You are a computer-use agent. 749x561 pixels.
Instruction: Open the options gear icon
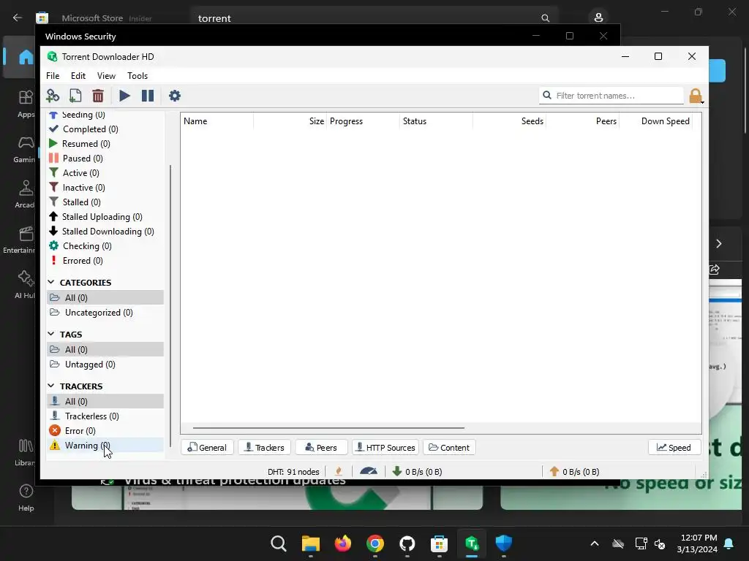(x=175, y=96)
